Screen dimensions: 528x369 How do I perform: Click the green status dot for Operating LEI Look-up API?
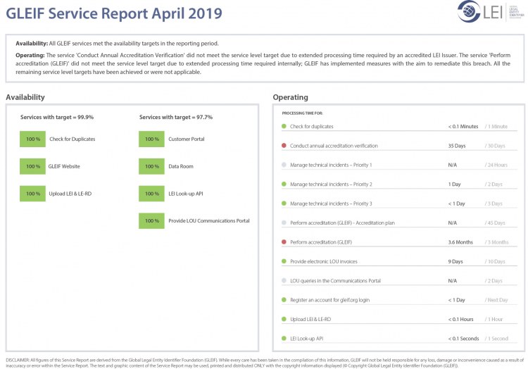click(x=284, y=339)
